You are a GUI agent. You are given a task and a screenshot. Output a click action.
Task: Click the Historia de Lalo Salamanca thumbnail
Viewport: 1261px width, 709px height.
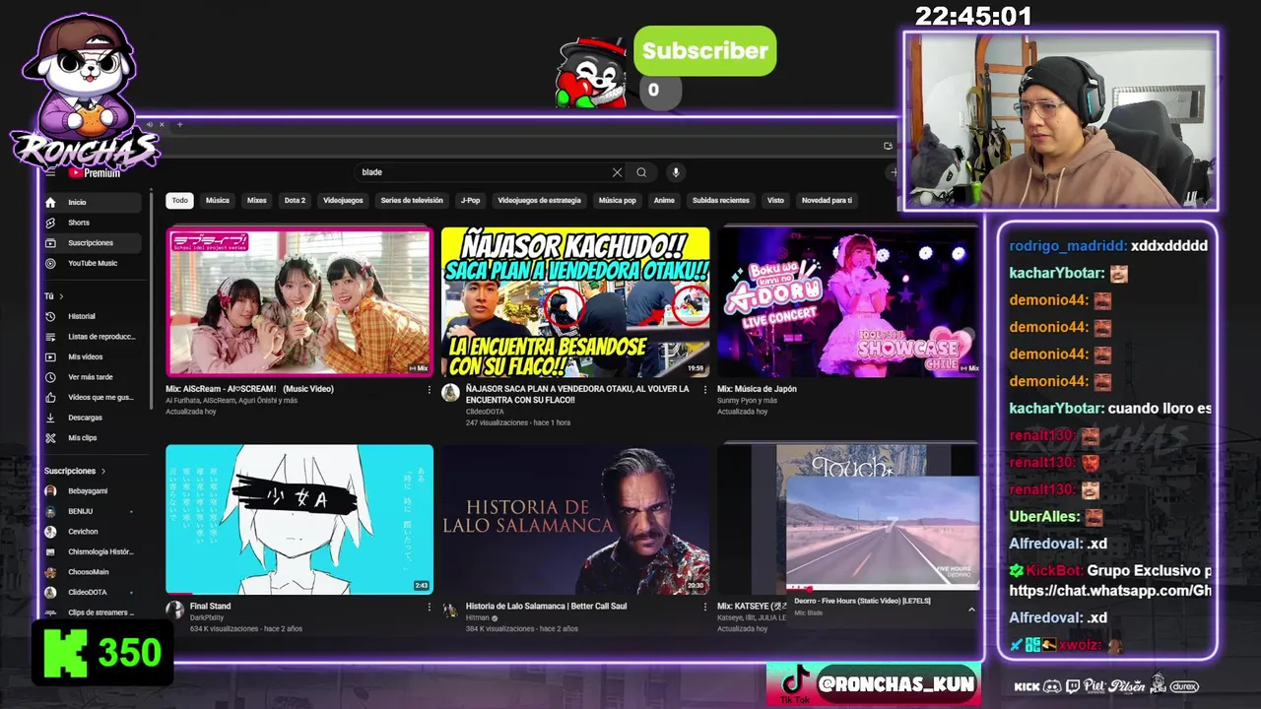pyautogui.click(x=575, y=519)
